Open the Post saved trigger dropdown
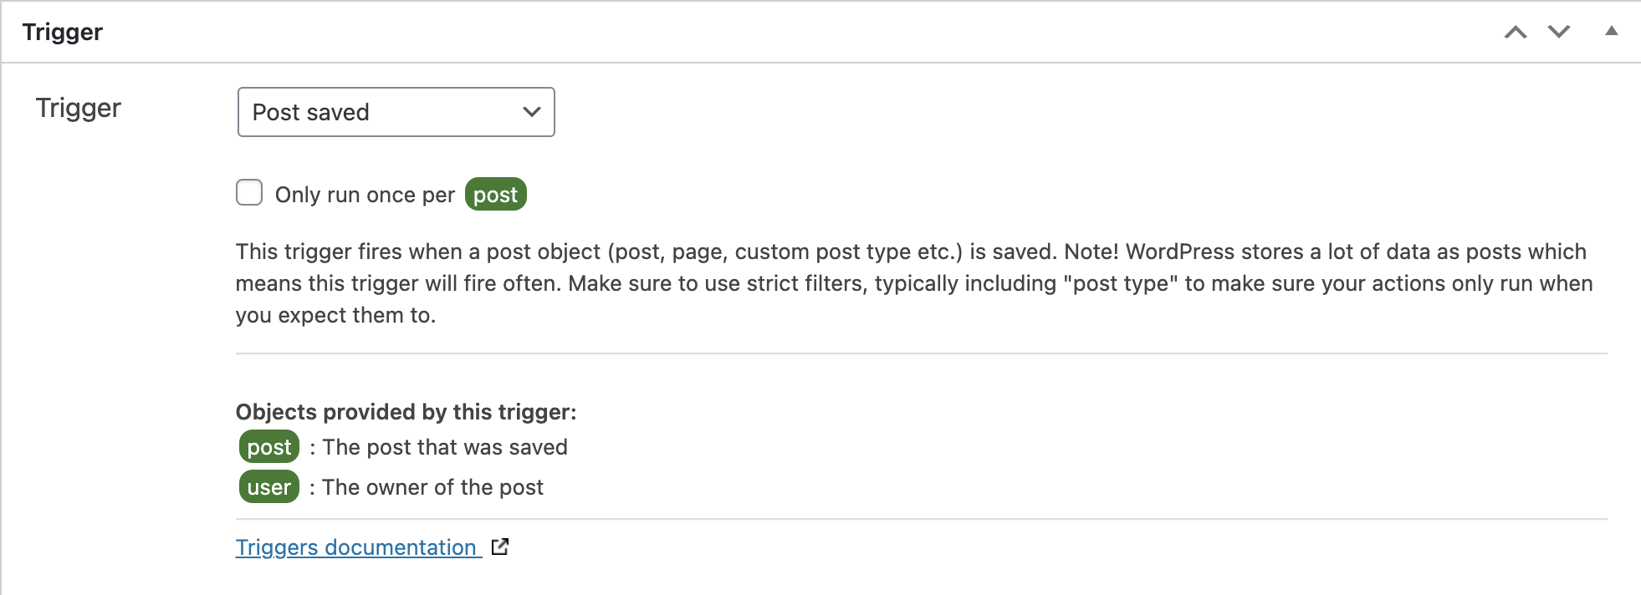The height and width of the screenshot is (595, 1641). click(396, 112)
